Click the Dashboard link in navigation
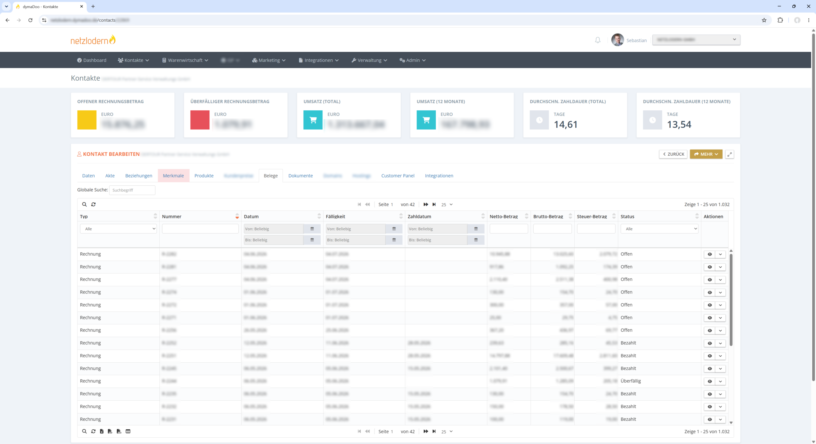 point(92,60)
